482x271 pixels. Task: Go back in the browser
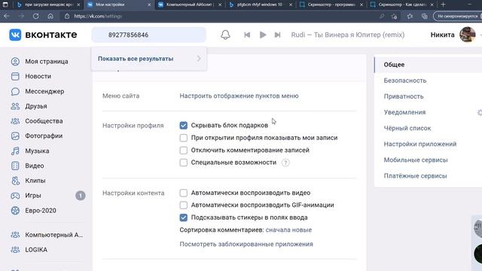click(x=7, y=16)
